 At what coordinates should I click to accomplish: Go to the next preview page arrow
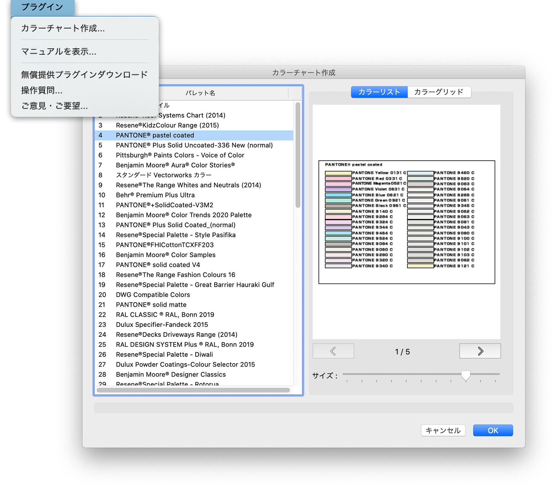(x=480, y=351)
